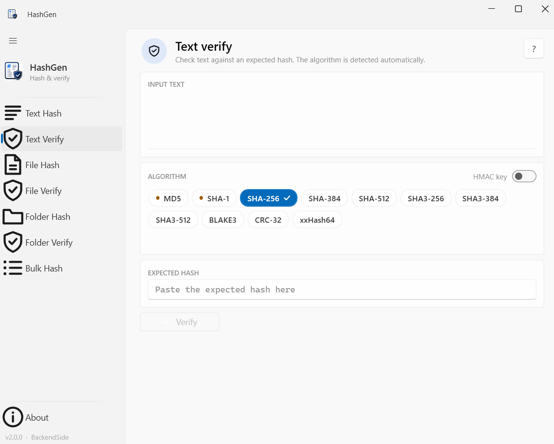Click the Verify button

[179, 322]
